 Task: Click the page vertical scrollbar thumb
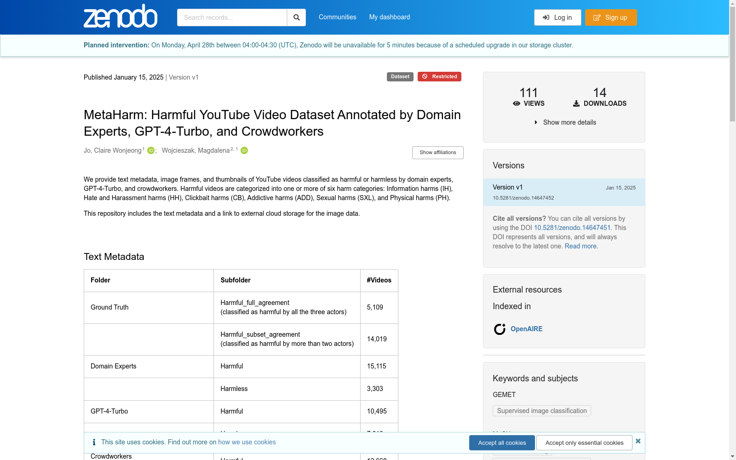pyautogui.click(x=732, y=64)
